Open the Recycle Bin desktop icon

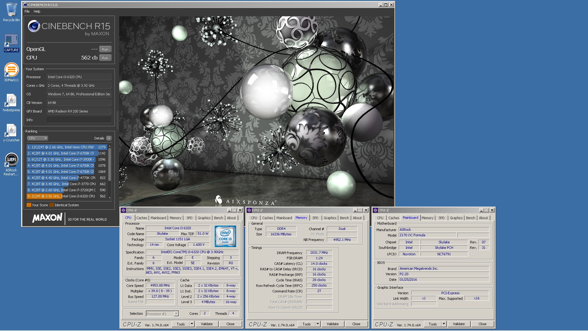(11, 12)
